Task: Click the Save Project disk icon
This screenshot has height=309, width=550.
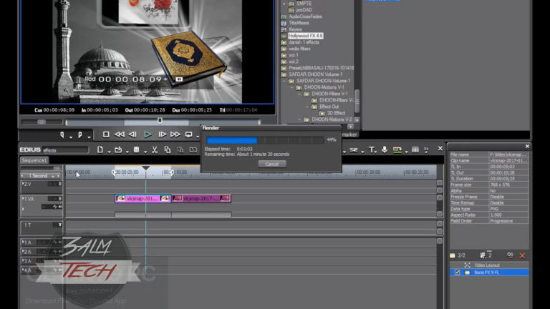Action: [x=137, y=149]
